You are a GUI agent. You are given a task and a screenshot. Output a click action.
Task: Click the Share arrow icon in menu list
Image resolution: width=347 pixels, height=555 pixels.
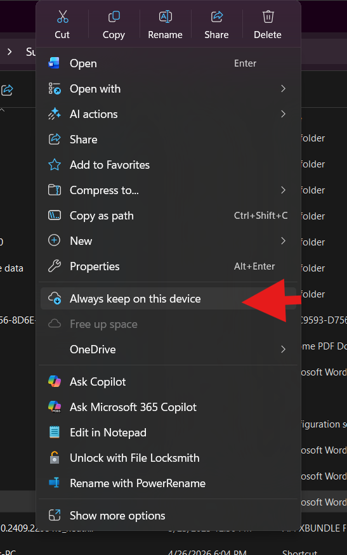(54, 140)
